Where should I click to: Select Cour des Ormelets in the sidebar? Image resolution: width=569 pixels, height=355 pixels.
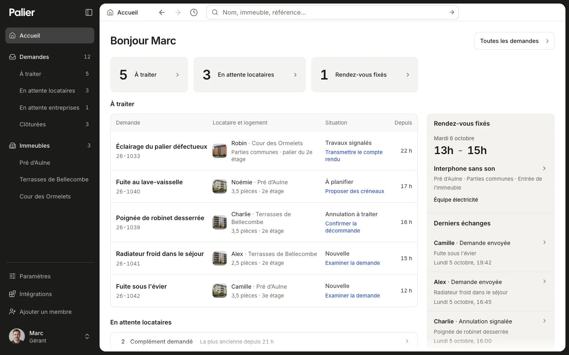(x=50, y=196)
